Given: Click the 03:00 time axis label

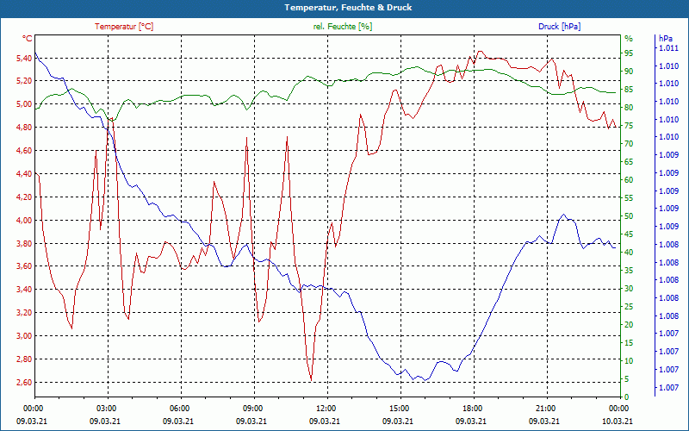Looking at the screenshot, I should [105, 408].
